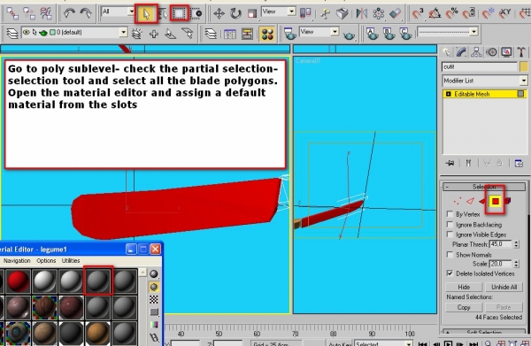Open the Mirror tool in the toolbar
The height and width of the screenshot is (346, 531).
coord(361,14)
